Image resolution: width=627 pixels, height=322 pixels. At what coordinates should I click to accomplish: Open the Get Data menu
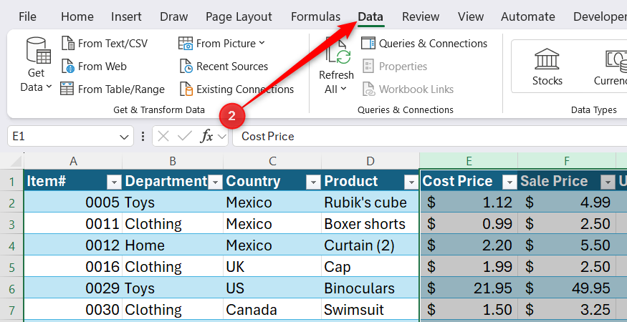pyautogui.click(x=36, y=66)
